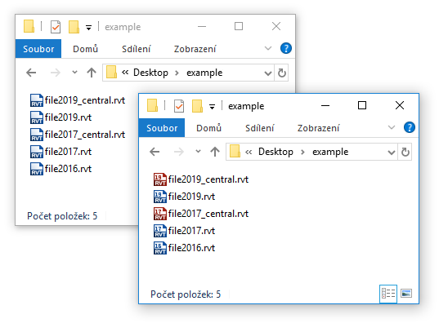Go up one folder in front window

coord(215,152)
